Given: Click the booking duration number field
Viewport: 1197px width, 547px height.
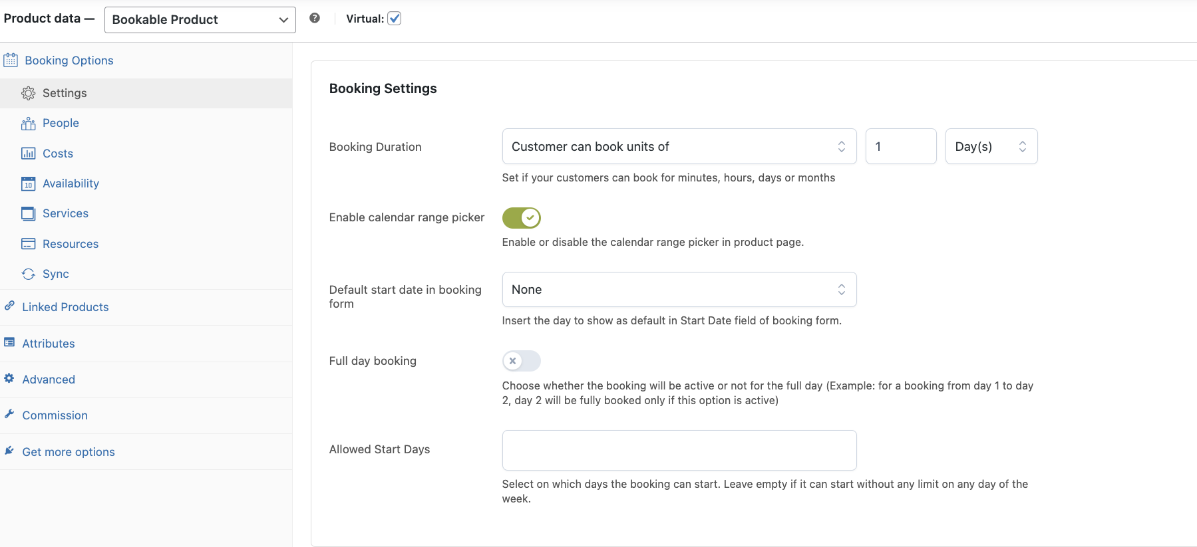Looking at the screenshot, I should coord(900,146).
